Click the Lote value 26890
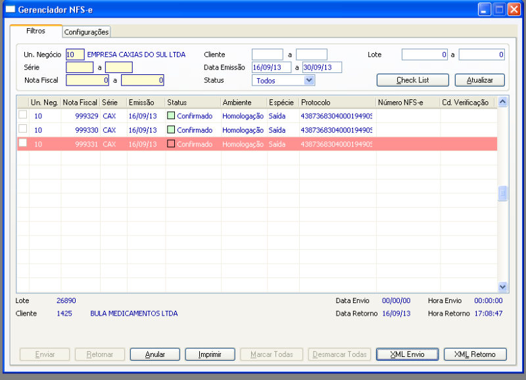 click(66, 300)
